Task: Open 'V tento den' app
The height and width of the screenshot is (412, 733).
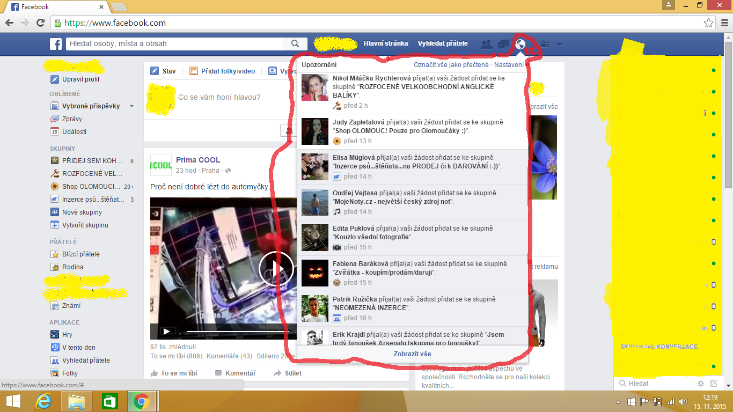Action: click(x=78, y=348)
